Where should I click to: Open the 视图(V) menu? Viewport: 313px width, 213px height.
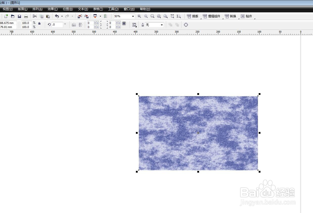point(8,9)
